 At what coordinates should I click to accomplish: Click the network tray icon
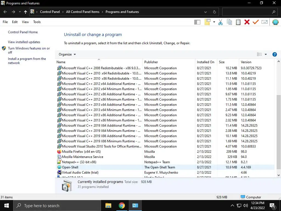[x=239, y=206]
